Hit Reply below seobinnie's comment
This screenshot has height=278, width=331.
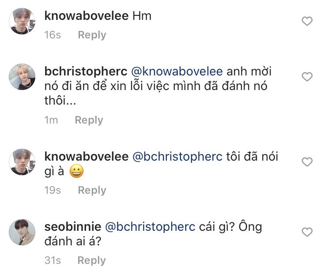[92, 260]
